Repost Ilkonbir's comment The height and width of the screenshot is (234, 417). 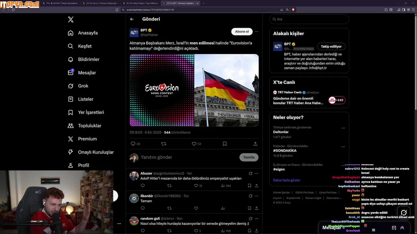[169, 208]
